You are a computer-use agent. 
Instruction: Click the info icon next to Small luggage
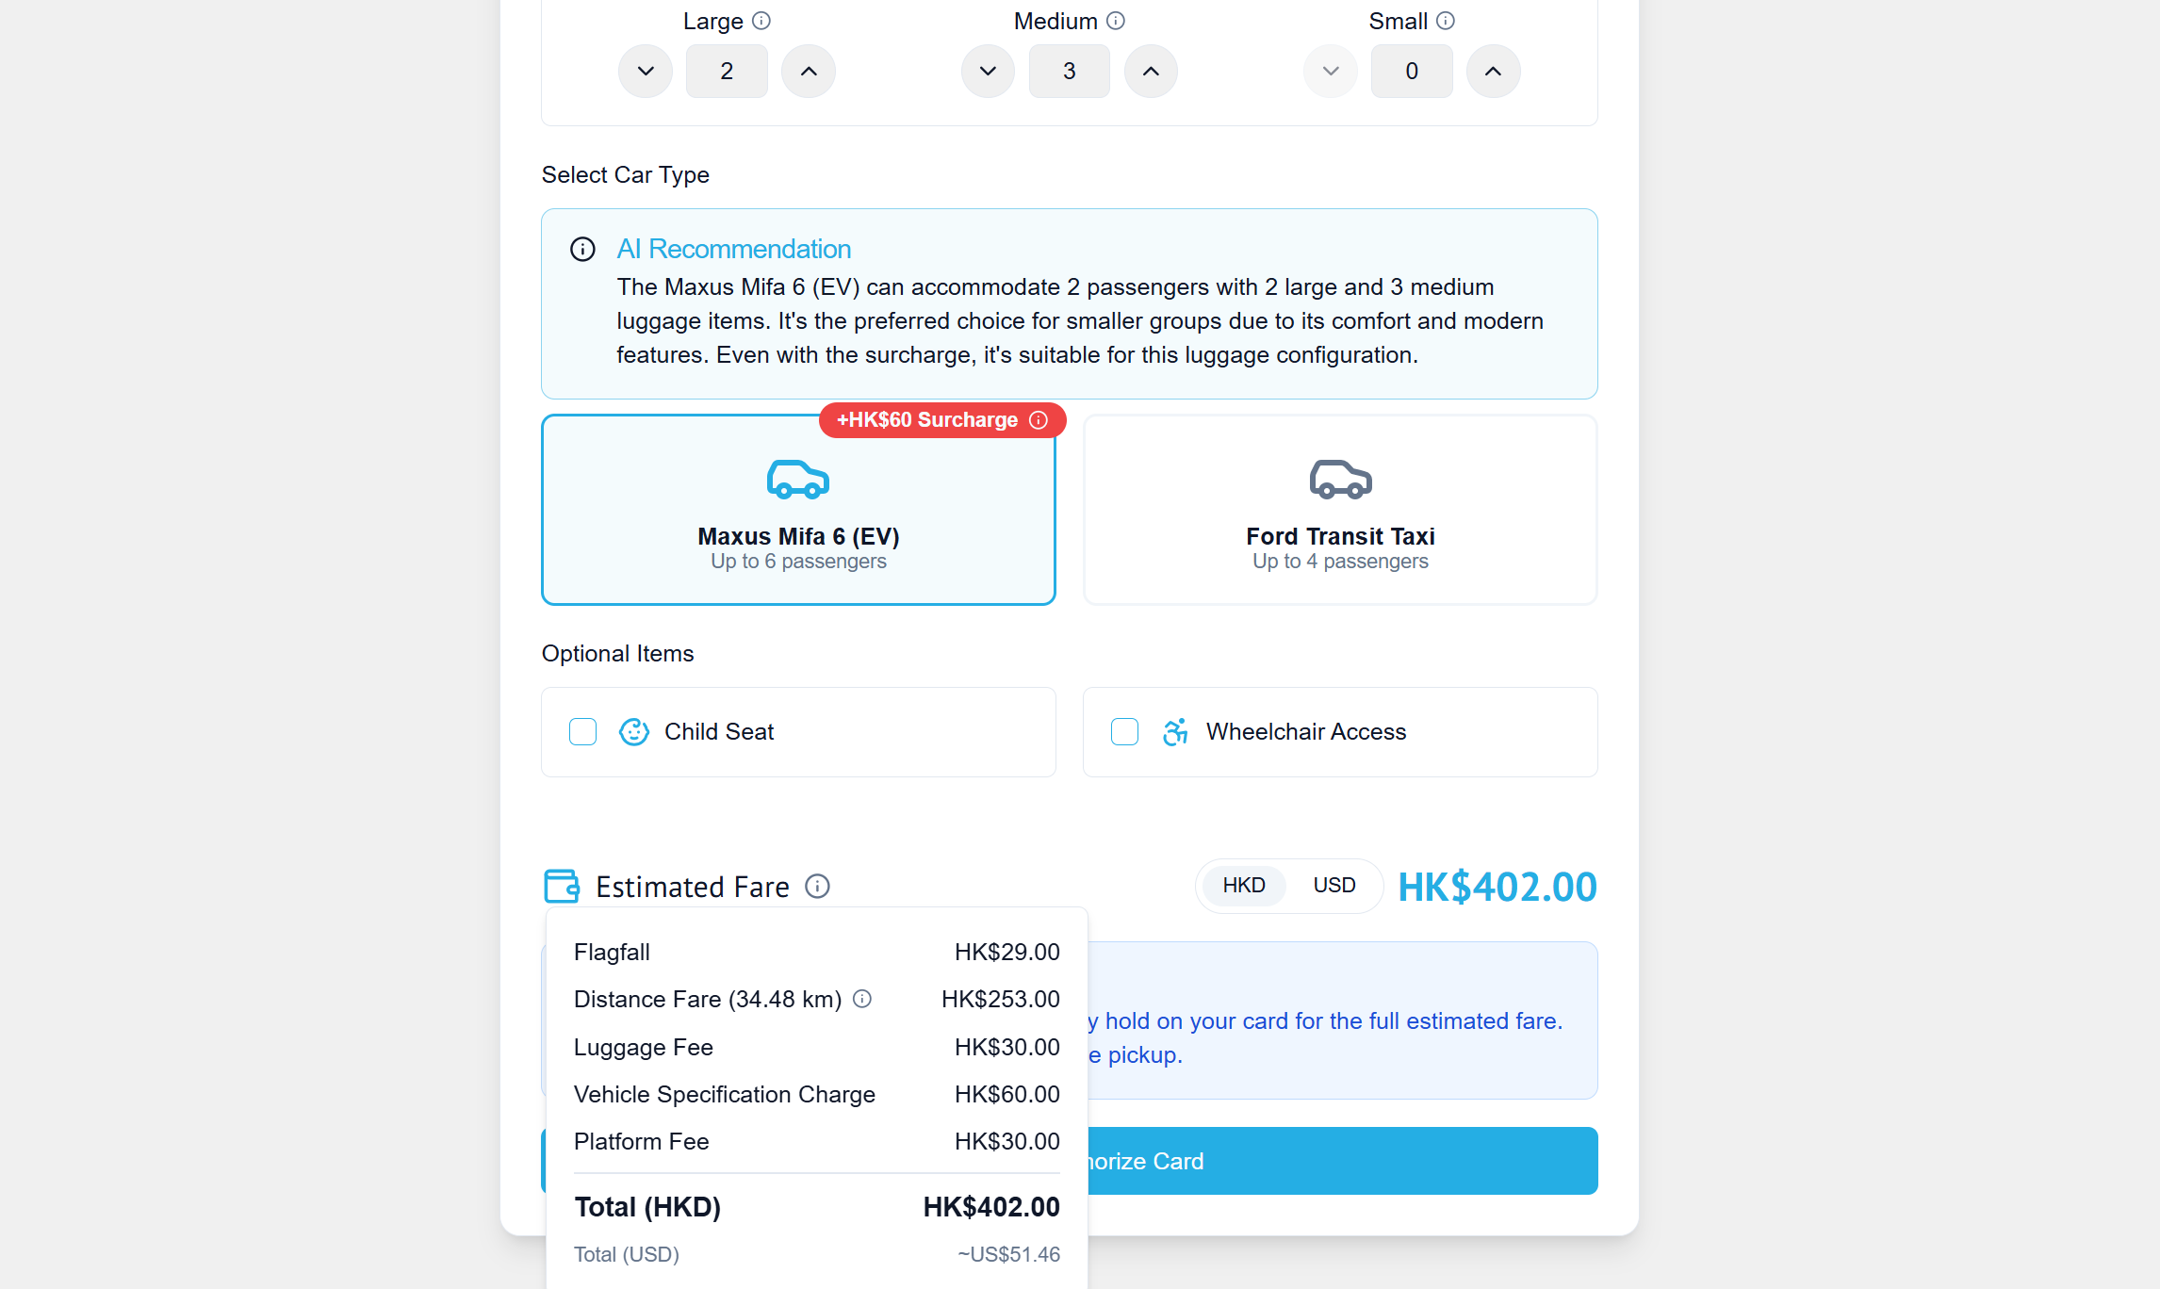[x=1445, y=20]
